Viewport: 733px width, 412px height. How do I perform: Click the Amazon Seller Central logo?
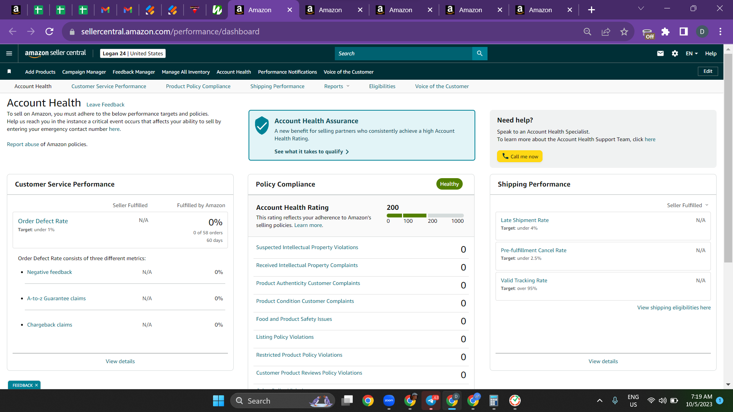coord(55,53)
